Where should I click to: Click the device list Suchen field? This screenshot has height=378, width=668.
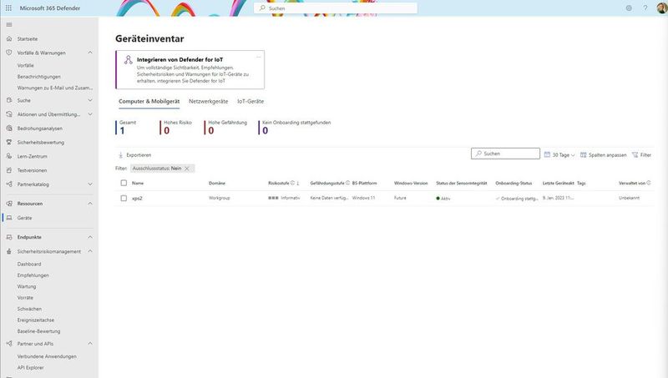coord(505,154)
